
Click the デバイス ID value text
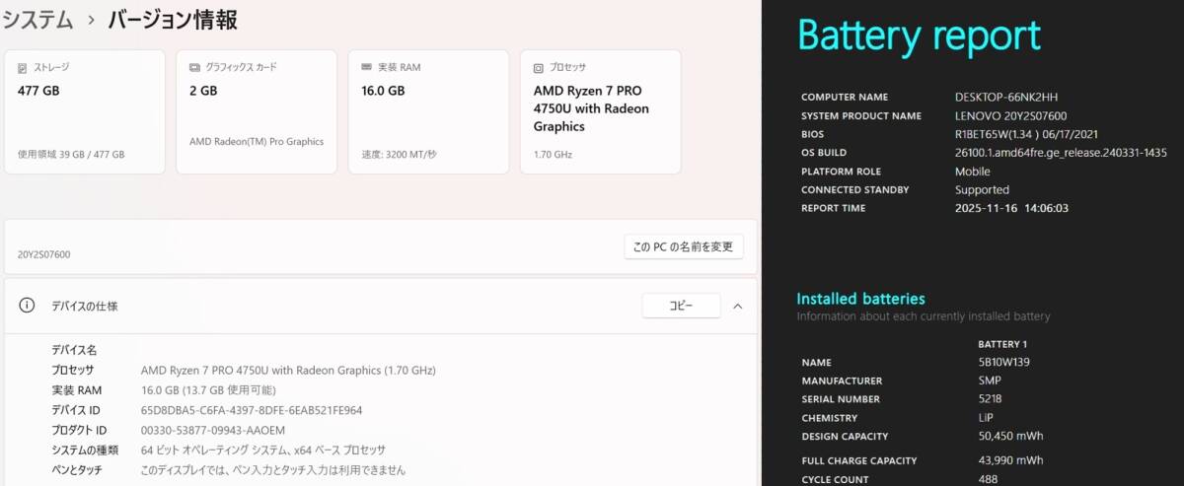point(252,410)
